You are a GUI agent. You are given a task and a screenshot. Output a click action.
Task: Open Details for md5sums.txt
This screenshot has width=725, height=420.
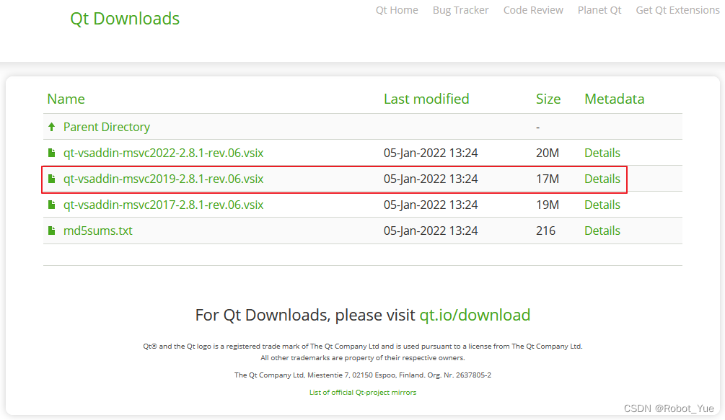[x=602, y=231]
